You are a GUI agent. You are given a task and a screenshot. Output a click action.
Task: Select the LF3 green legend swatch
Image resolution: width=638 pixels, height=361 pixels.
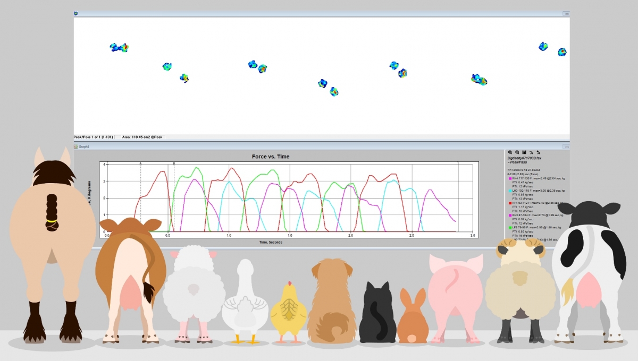point(510,228)
